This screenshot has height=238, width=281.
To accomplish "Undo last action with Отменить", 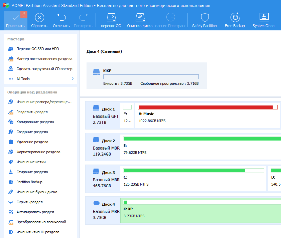I will [61, 20].
